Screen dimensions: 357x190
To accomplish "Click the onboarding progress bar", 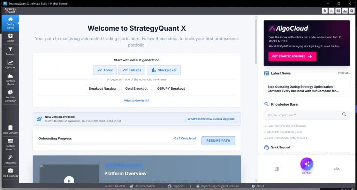I will pyautogui.click(x=117, y=144).
